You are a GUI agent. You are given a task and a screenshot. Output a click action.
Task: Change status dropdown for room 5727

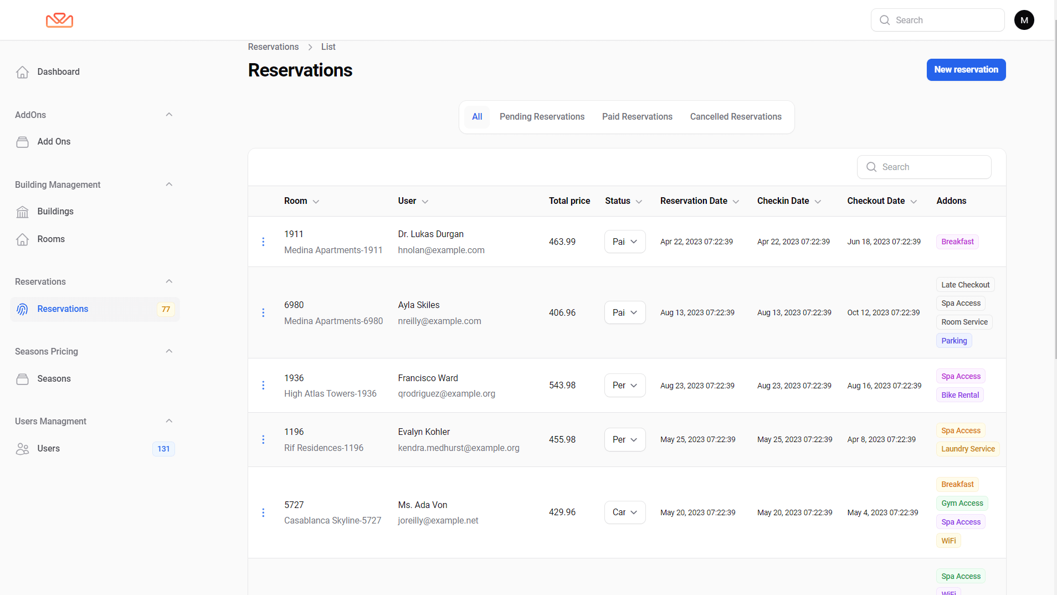point(624,512)
